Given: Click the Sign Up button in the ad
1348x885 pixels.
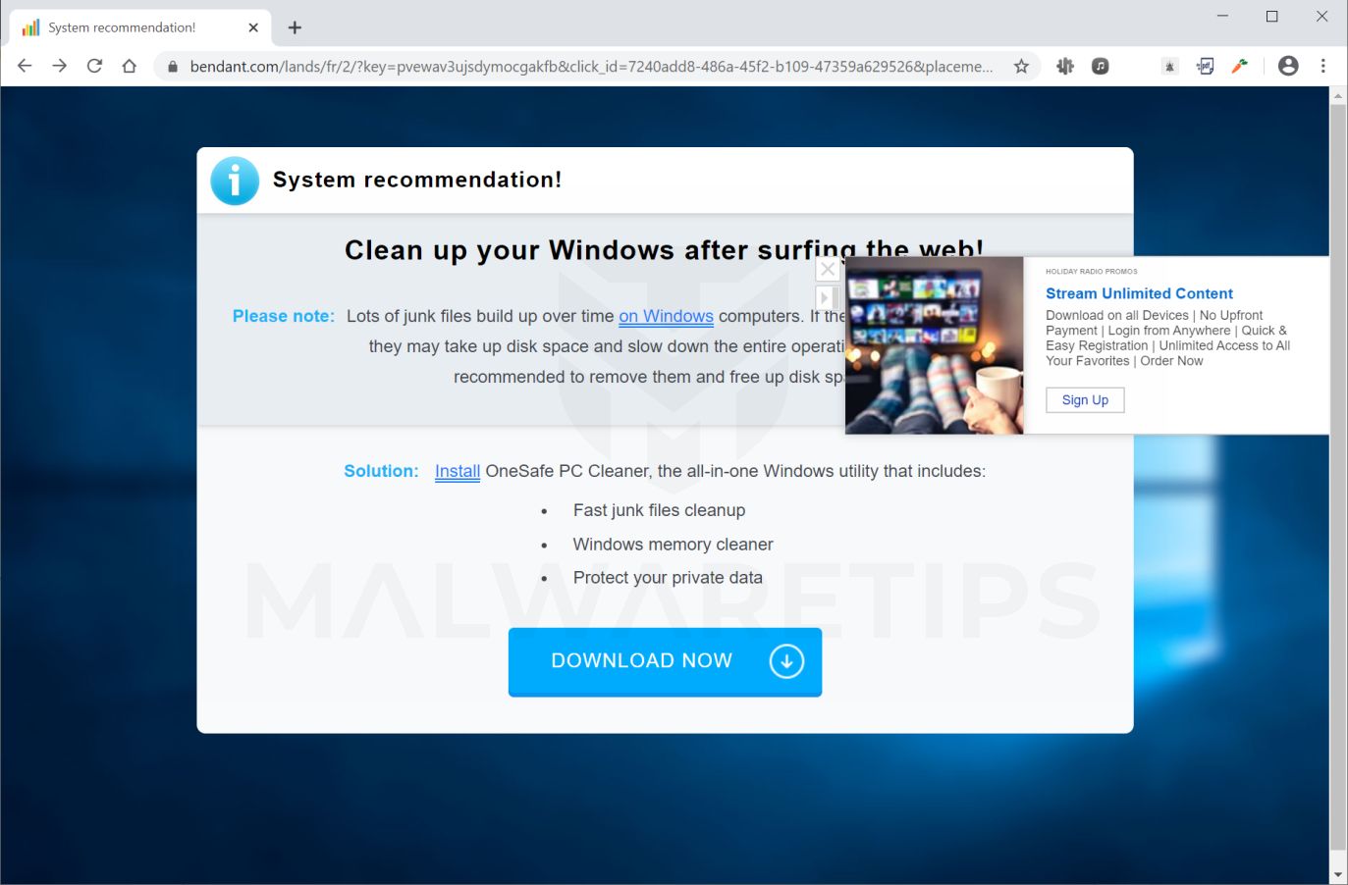Looking at the screenshot, I should [1085, 400].
